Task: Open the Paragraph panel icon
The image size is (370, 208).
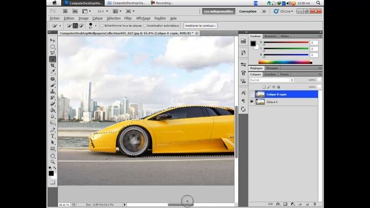Action: click(x=243, y=101)
